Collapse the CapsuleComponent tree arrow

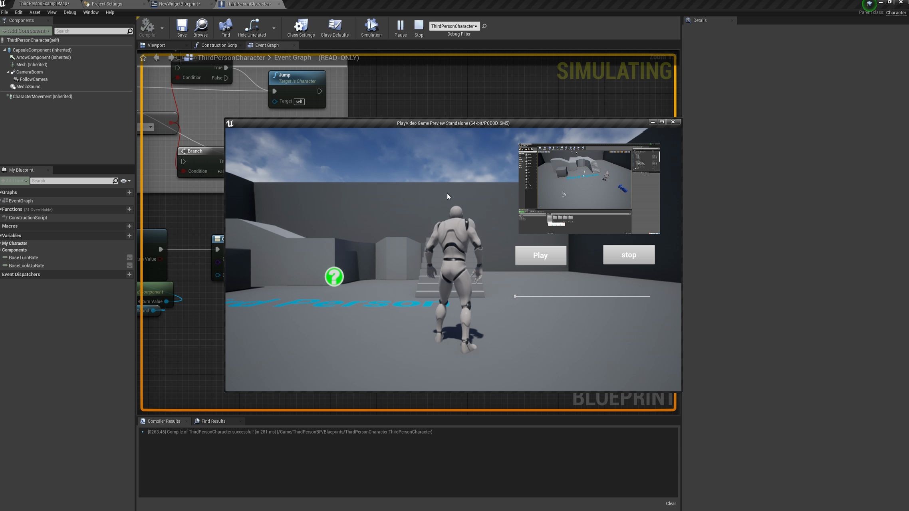pos(4,50)
